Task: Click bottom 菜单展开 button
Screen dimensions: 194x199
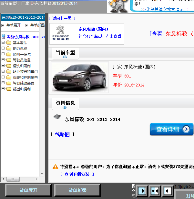Action: (x=28, y=190)
